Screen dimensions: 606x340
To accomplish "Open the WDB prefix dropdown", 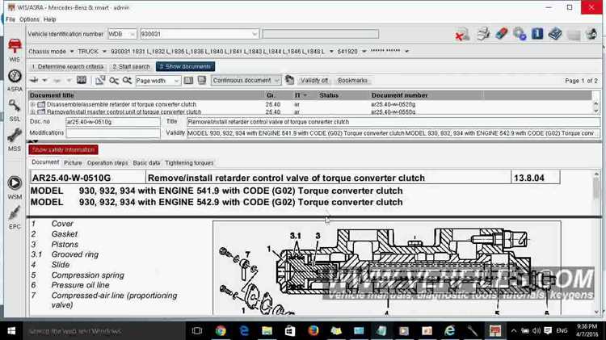I will (x=133, y=34).
